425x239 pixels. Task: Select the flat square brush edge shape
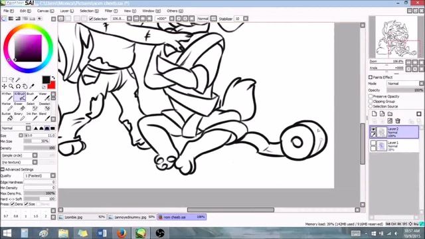[52, 128]
